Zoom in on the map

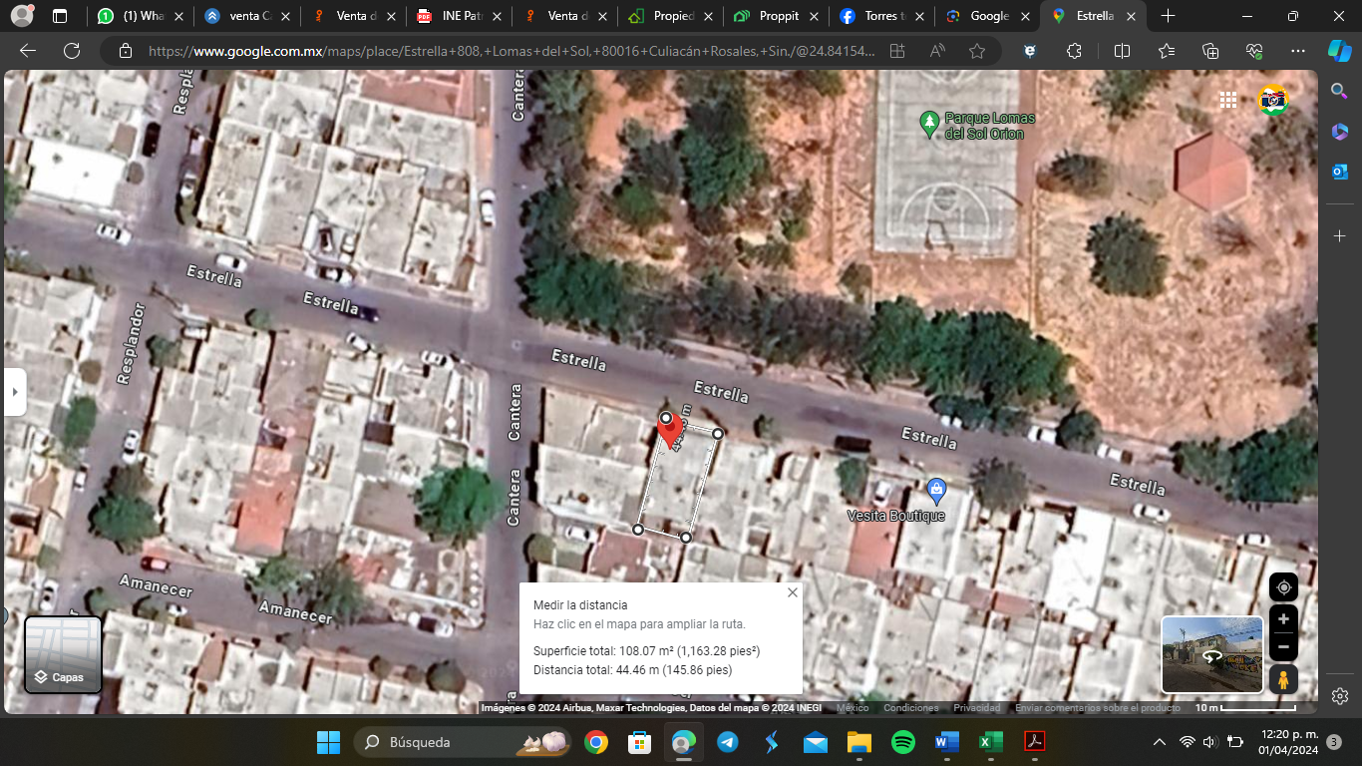[x=1283, y=619]
